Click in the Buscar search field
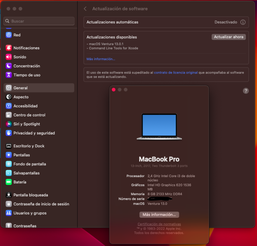Viewport: 257px width, 246px height. pos(39,21)
